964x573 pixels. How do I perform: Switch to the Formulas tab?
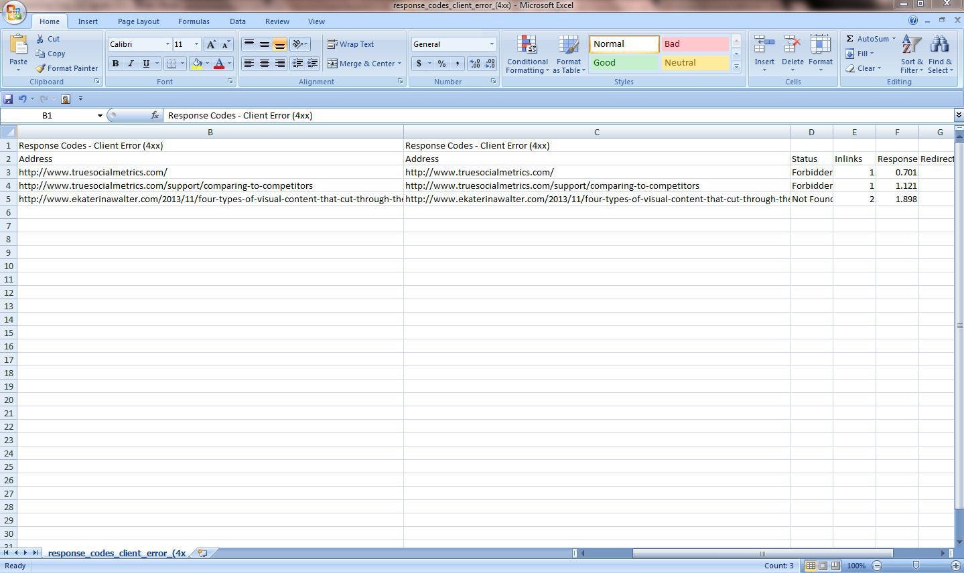pos(194,21)
